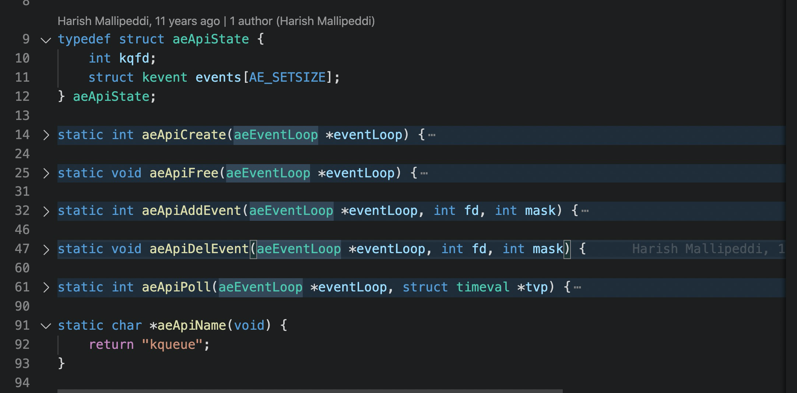This screenshot has height=393, width=797.
Task: Click aeApiFree function name
Action: 184,173
